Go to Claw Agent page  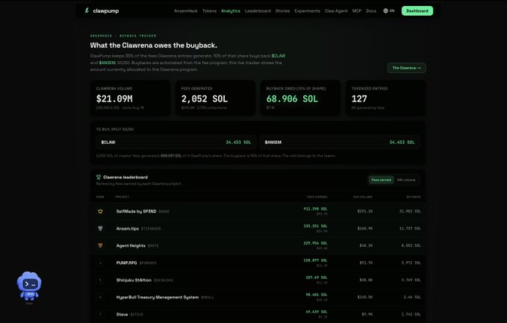point(336,10)
